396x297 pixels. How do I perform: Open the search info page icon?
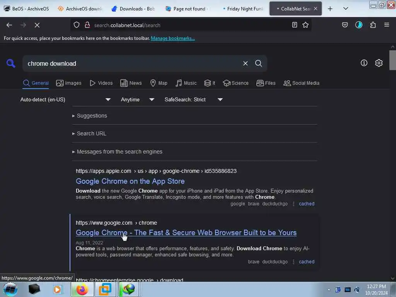pos(364,63)
